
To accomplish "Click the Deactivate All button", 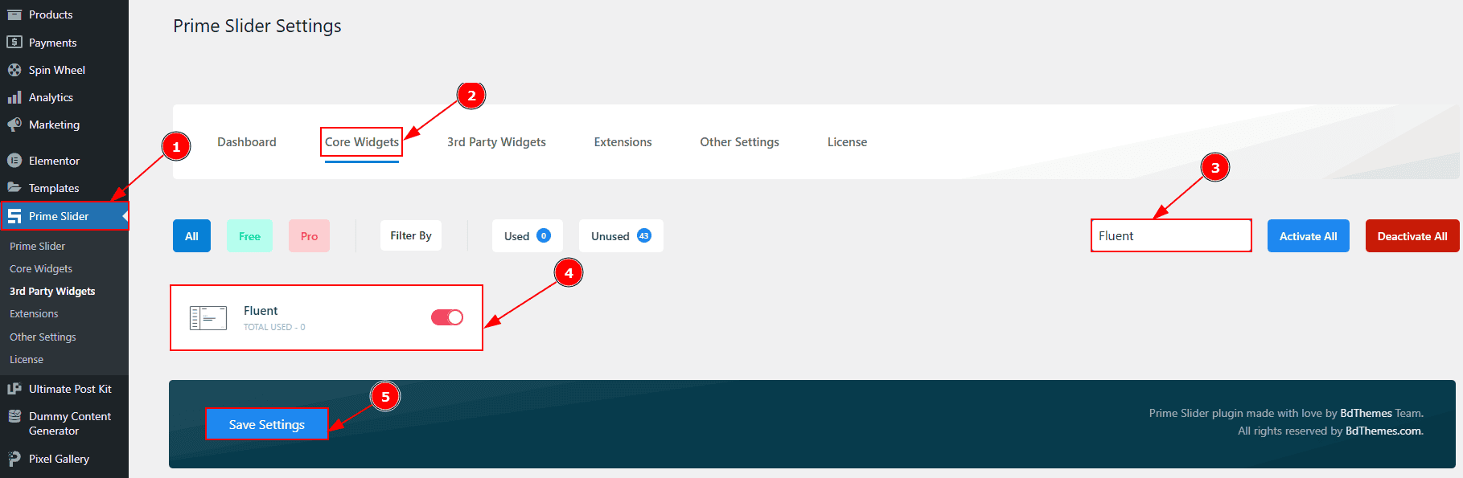I will [x=1412, y=236].
